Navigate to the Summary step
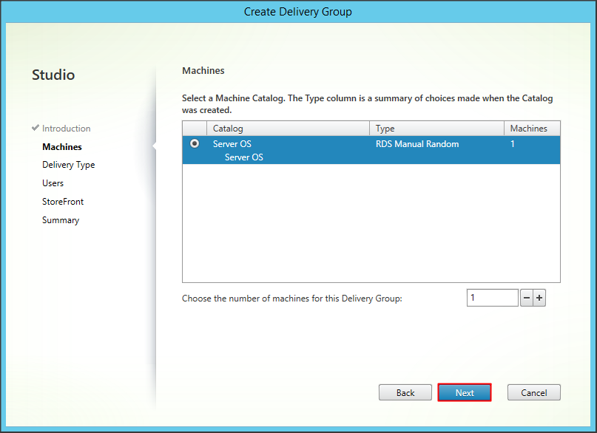Image resolution: width=597 pixels, height=433 pixels. (61, 220)
